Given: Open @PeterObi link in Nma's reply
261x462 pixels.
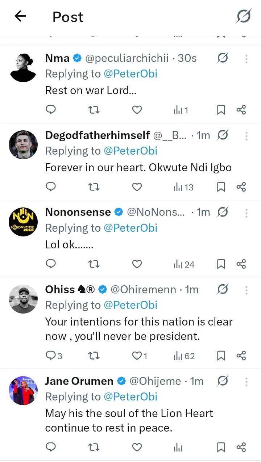Looking at the screenshot, I should tap(130, 74).
